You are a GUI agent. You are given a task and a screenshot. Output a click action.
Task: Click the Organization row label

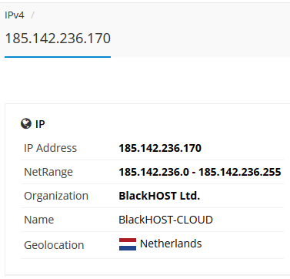click(x=56, y=196)
